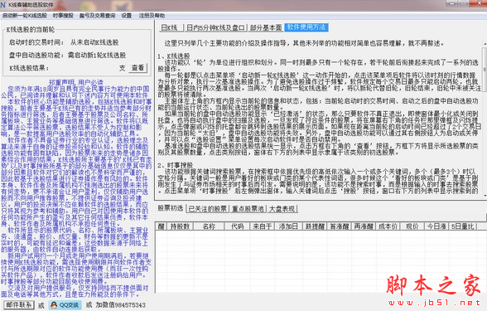Switch to the 重点股票池 tab
This screenshot has height=311, width=487.
click(248, 209)
